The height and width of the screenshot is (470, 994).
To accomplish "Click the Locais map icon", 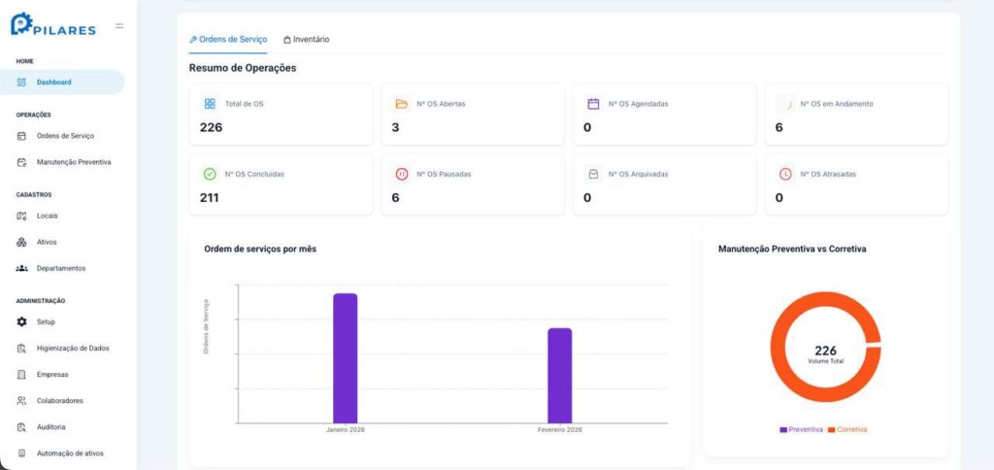I will [x=21, y=216].
